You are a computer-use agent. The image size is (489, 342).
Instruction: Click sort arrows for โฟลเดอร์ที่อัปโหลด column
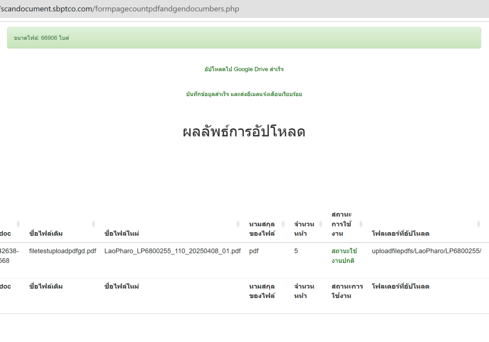tap(479, 224)
